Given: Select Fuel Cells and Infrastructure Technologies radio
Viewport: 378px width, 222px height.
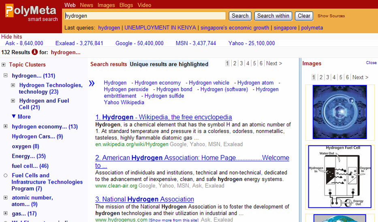Looking at the screenshot, I should point(6,175).
